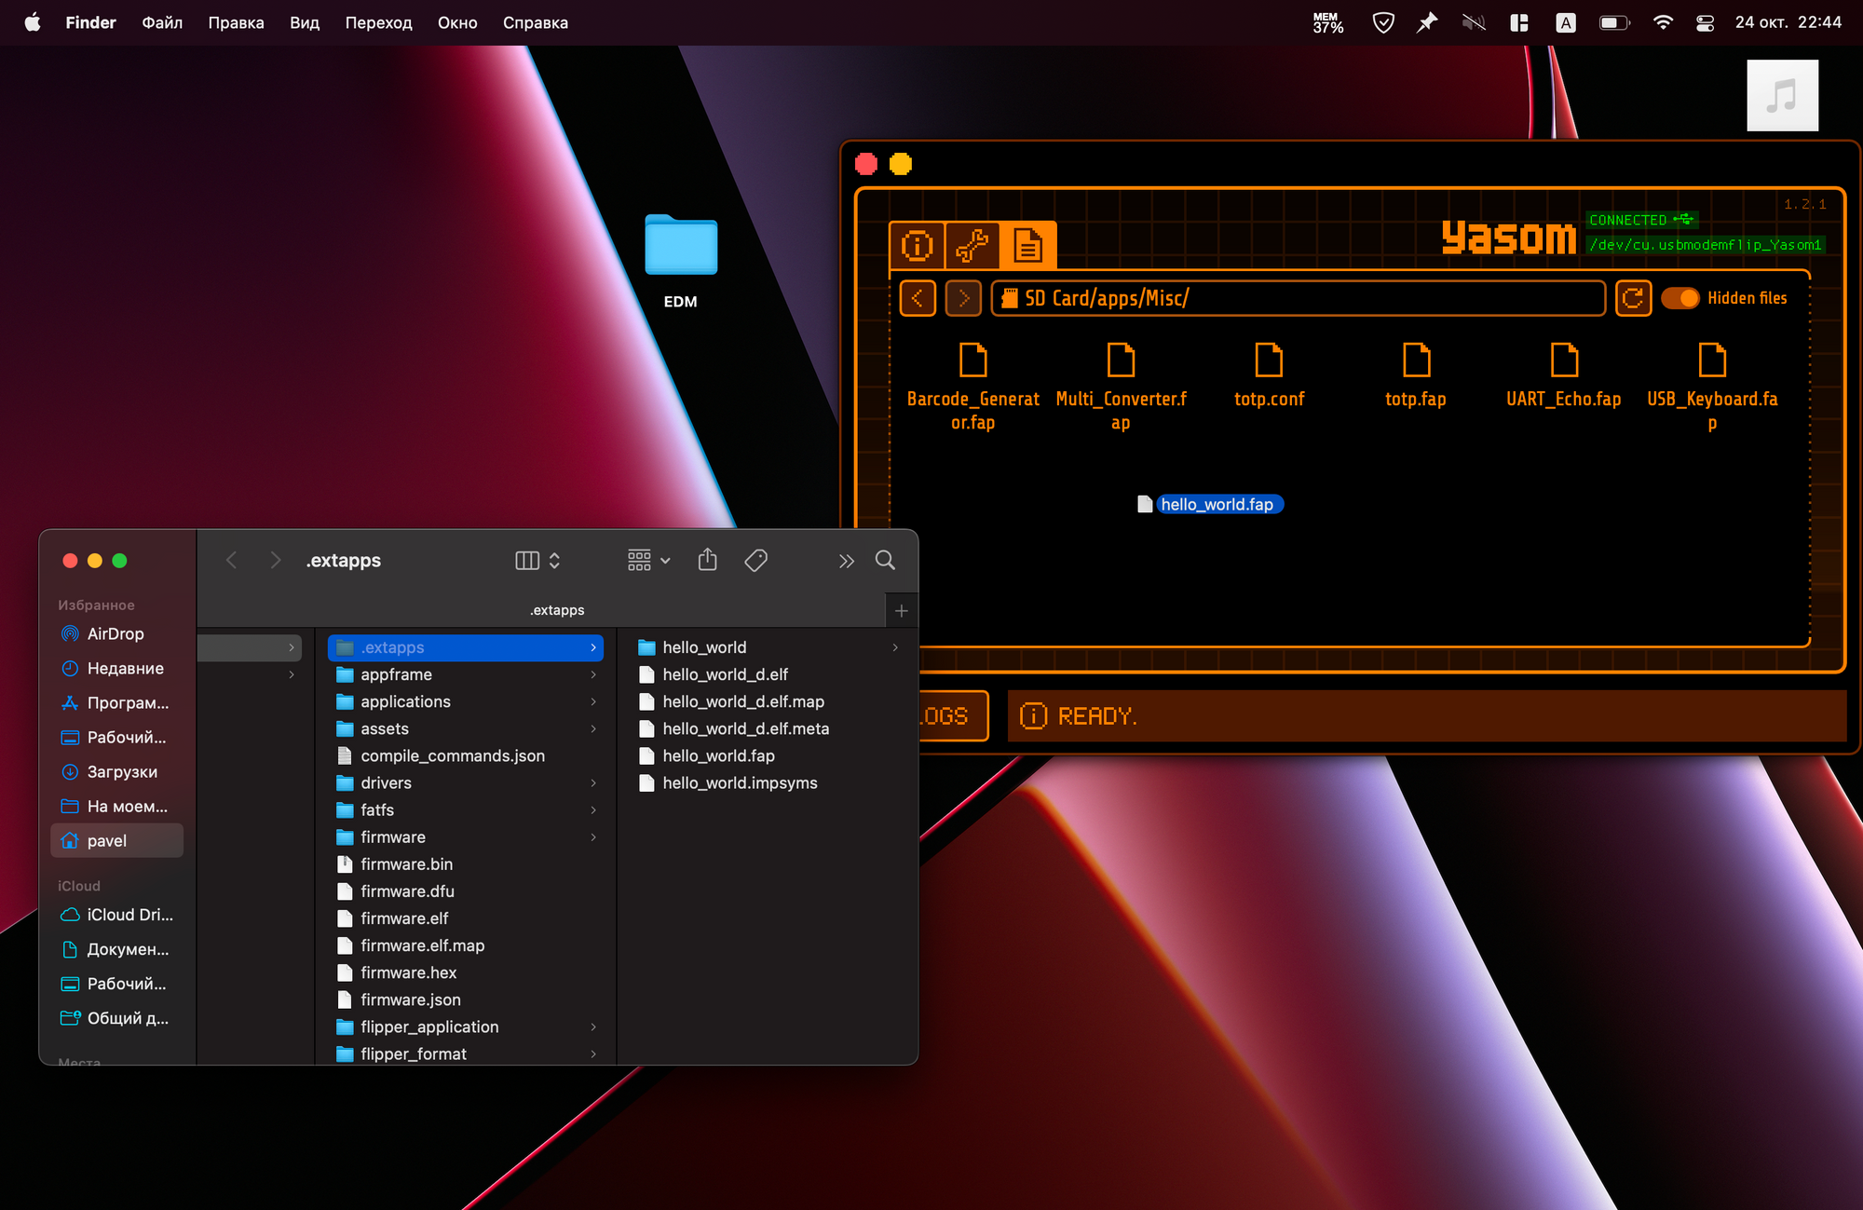
Task: Click the refresh directory button
Action: (x=1633, y=298)
